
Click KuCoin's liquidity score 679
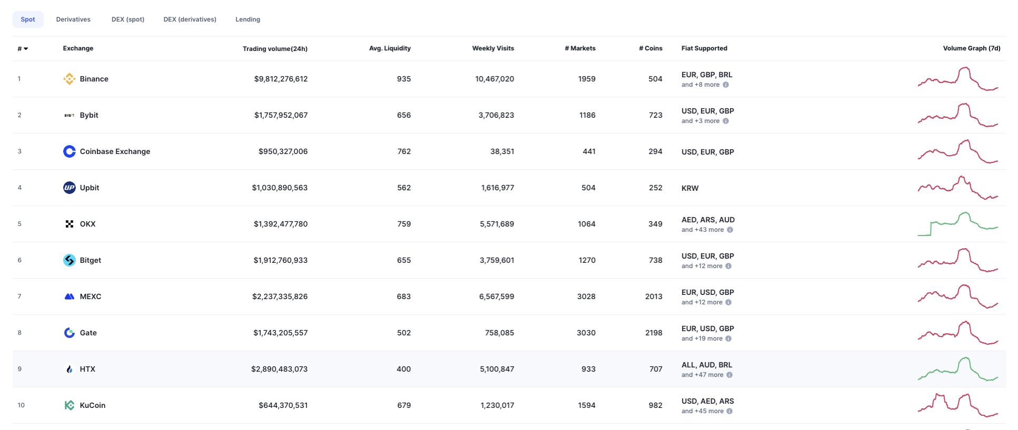click(x=404, y=405)
